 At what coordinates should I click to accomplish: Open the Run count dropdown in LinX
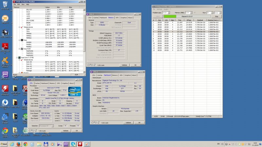click(212, 13)
